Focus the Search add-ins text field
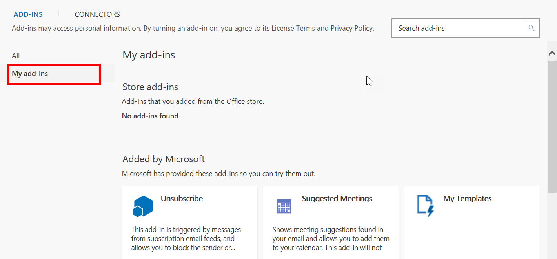The width and height of the screenshot is (557, 259). pyautogui.click(x=461, y=28)
